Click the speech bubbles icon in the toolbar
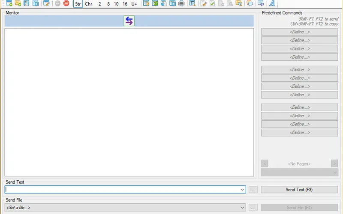Viewport: 343px width, 214px height. 250,4
